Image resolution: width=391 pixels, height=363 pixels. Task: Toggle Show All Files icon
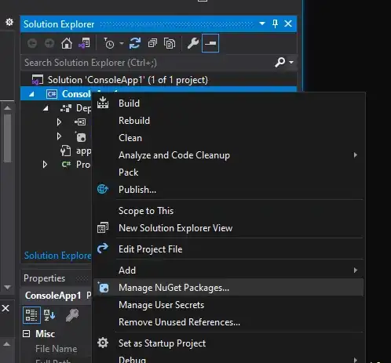[x=170, y=43]
